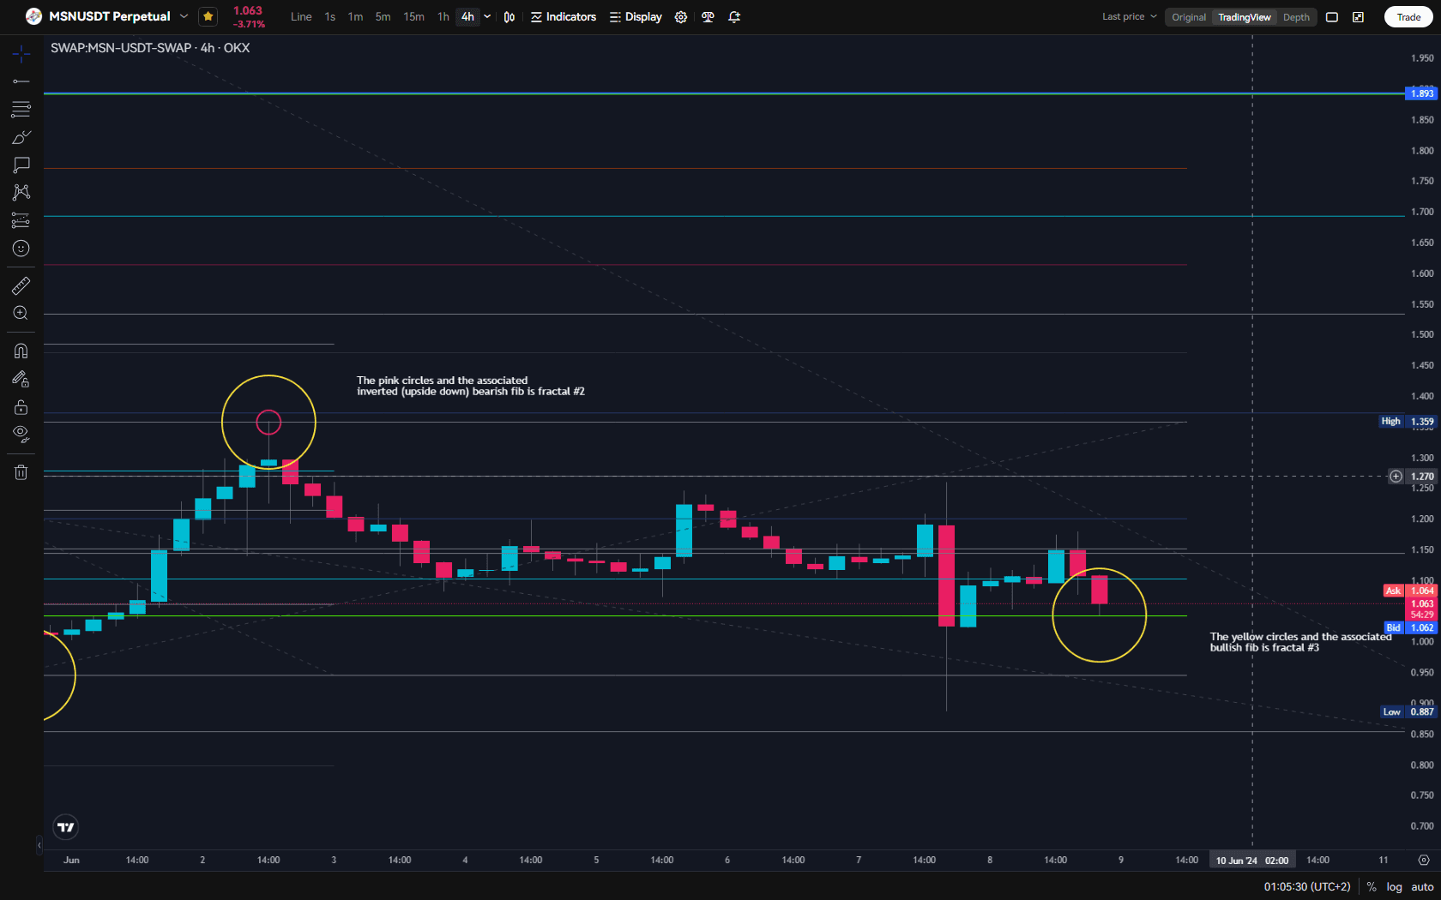Select the 1m timeframe
Image resolution: width=1441 pixels, height=900 pixels.
pos(355,16)
